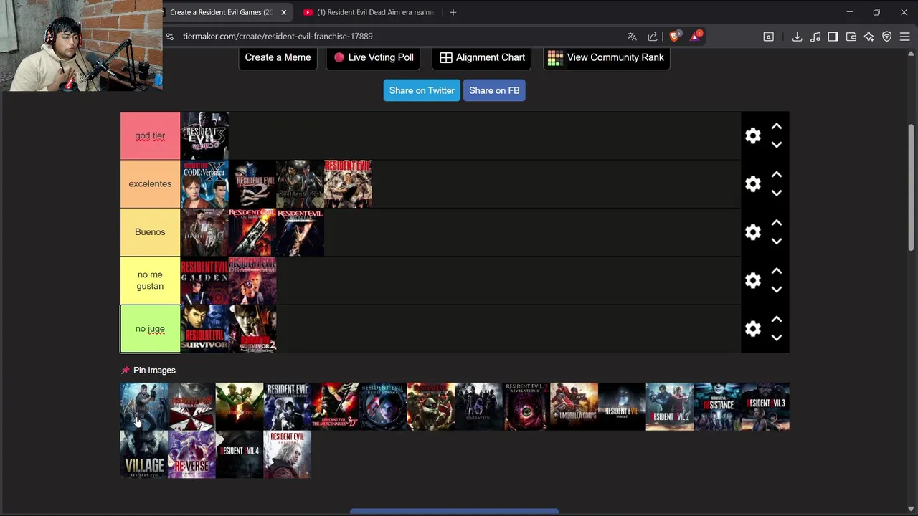Open Leo AI sparkle icon

(x=869, y=37)
